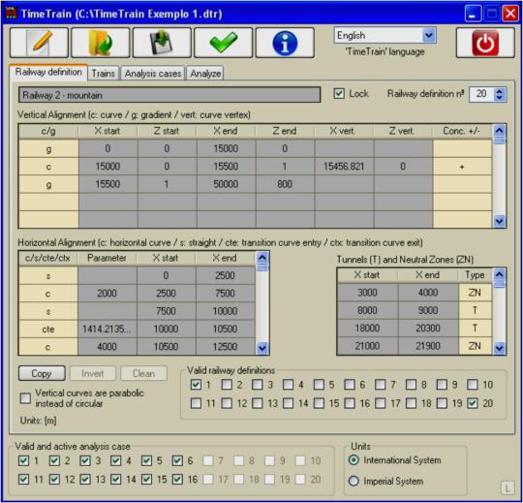
Task: Click the 'c/s/cte/ctx' column header
Action: [48, 258]
